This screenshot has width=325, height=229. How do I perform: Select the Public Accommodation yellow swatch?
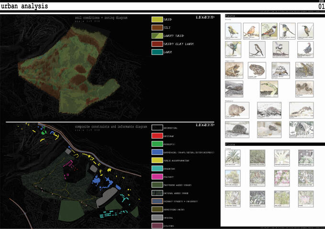157,160
